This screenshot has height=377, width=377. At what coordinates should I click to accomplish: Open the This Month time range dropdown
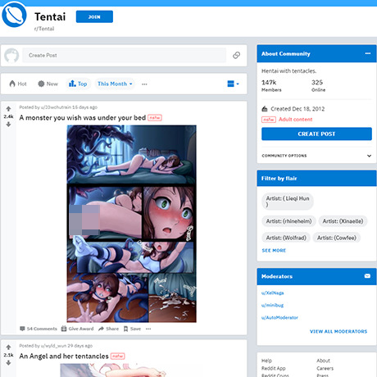[x=115, y=84]
